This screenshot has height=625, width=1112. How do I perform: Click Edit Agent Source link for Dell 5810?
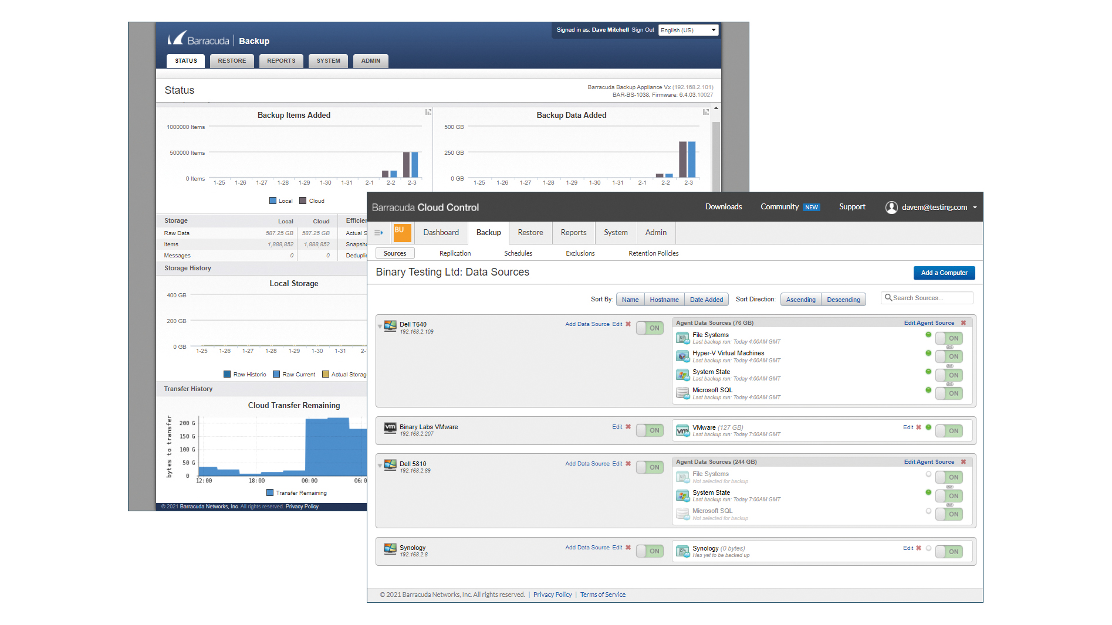(x=929, y=462)
